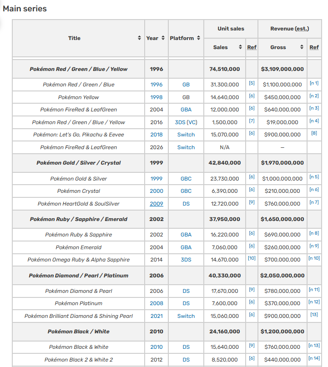The image size is (328, 367).
Task: Open DS link in Black & White row
Action: (186, 347)
